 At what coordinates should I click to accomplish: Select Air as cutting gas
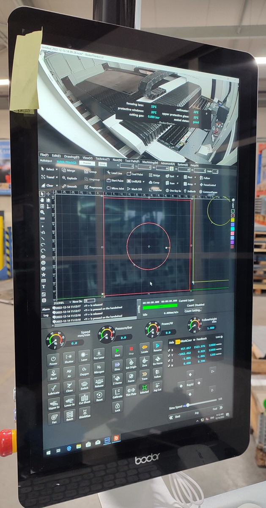click(x=69, y=373)
